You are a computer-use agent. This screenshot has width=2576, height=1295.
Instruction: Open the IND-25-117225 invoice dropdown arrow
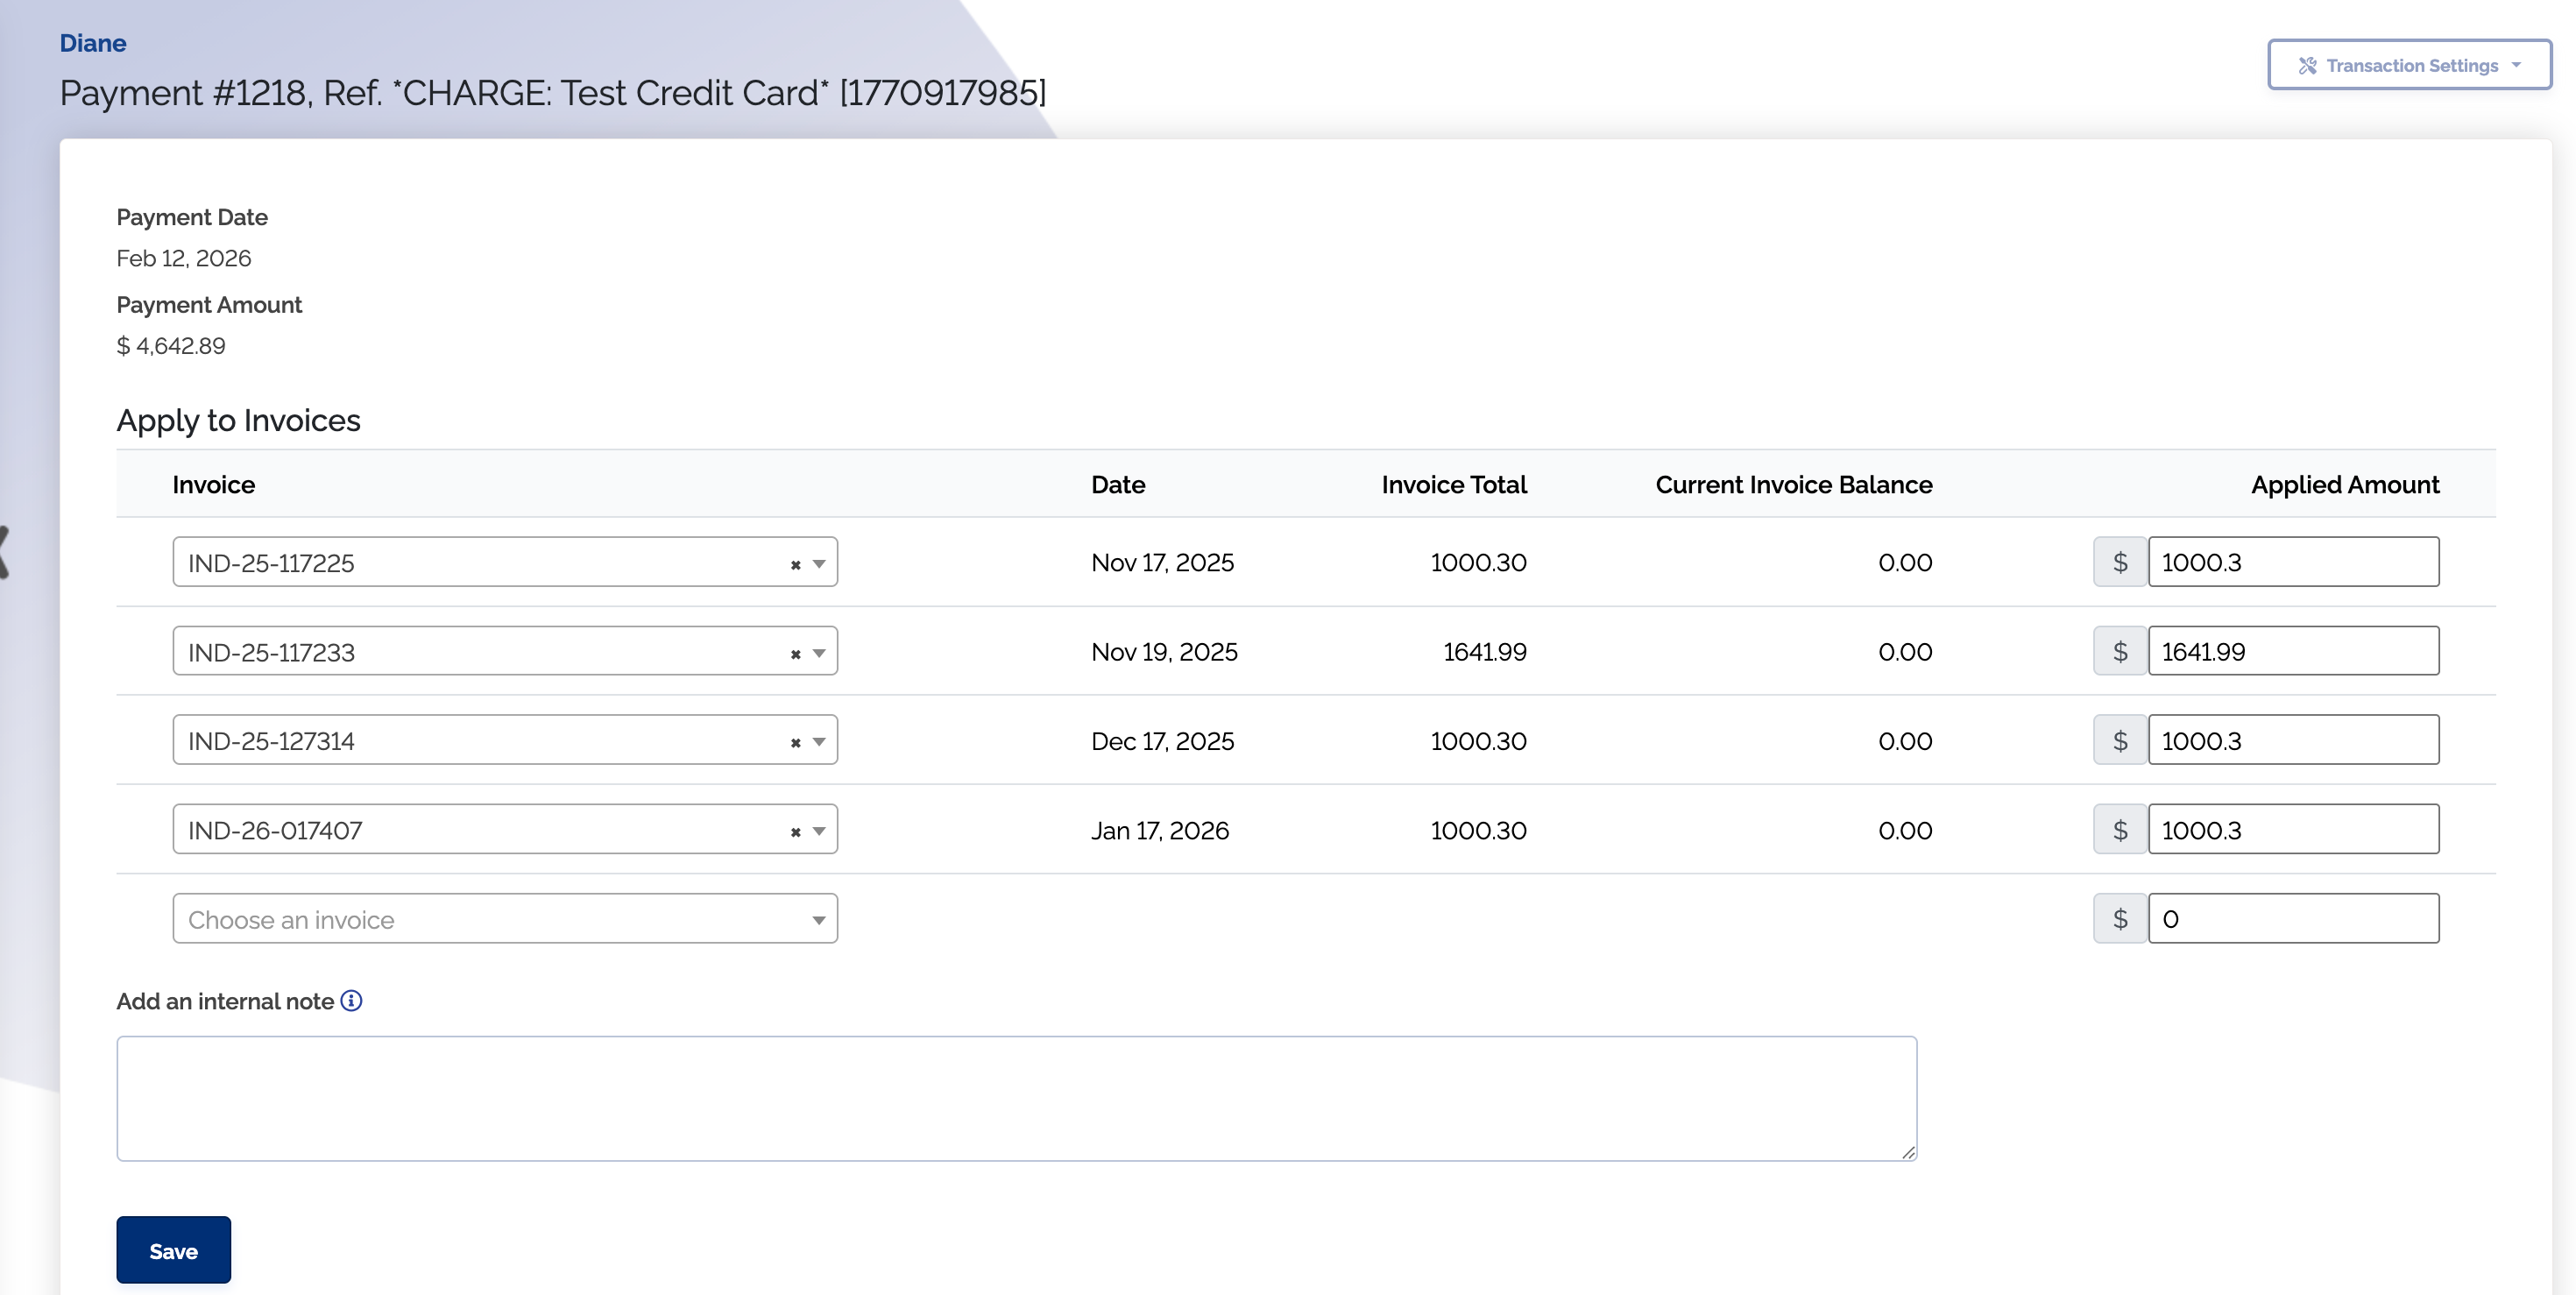coord(819,564)
